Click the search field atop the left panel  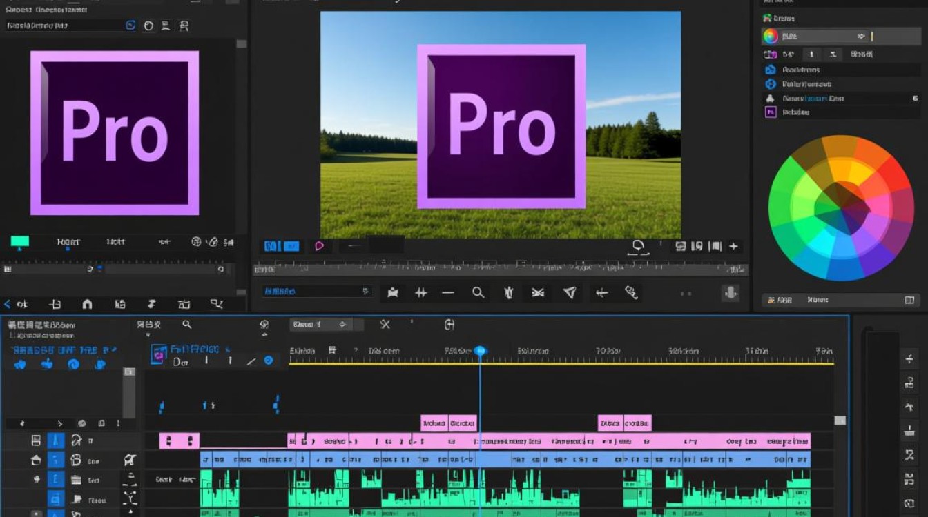coord(71,26)
